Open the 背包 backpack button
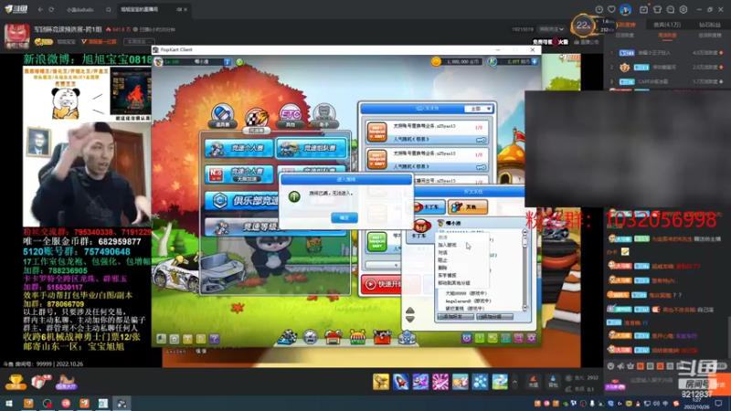 point(553,382)
